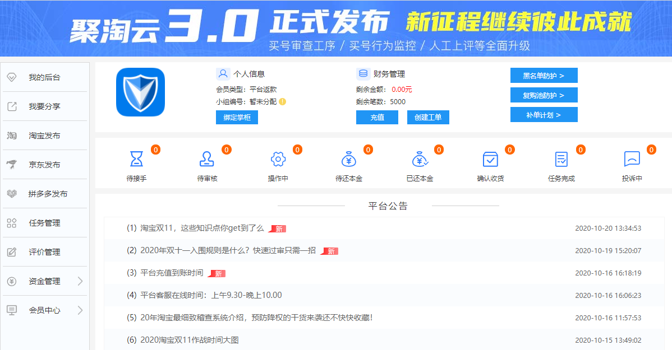The width and height of the screenshot is (672, 350).
Task: Click the 0.00元 remaining balance value
Action: (x=402, y=90)
